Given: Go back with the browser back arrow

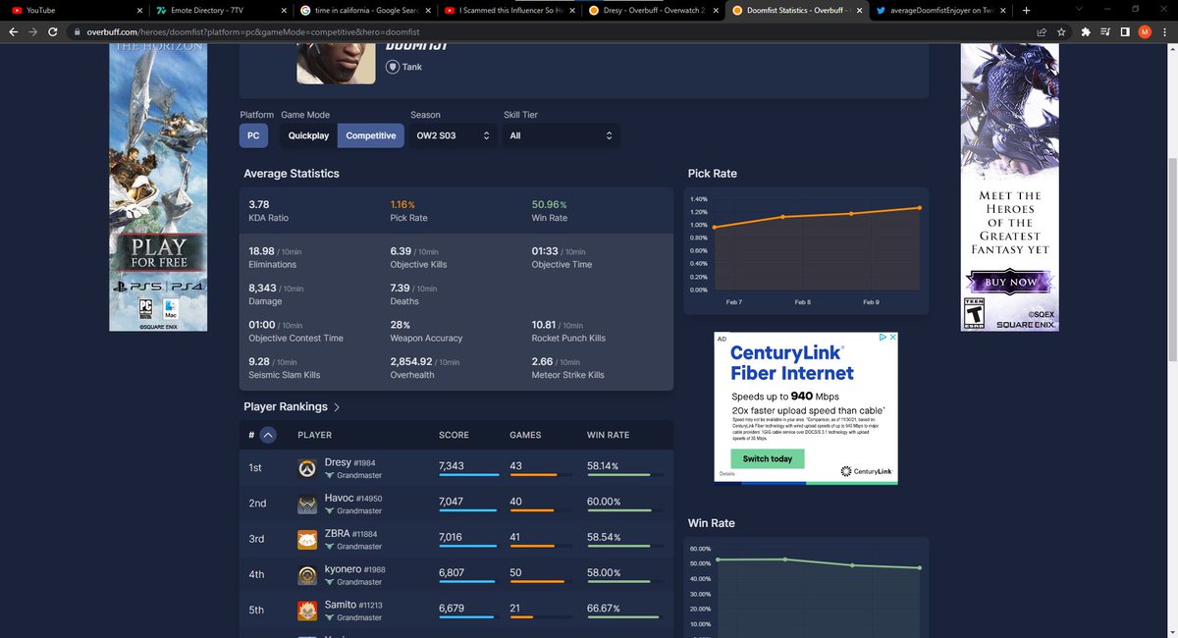Looking at the screenshot, I should pyautogui.click(x=12, y=31).
